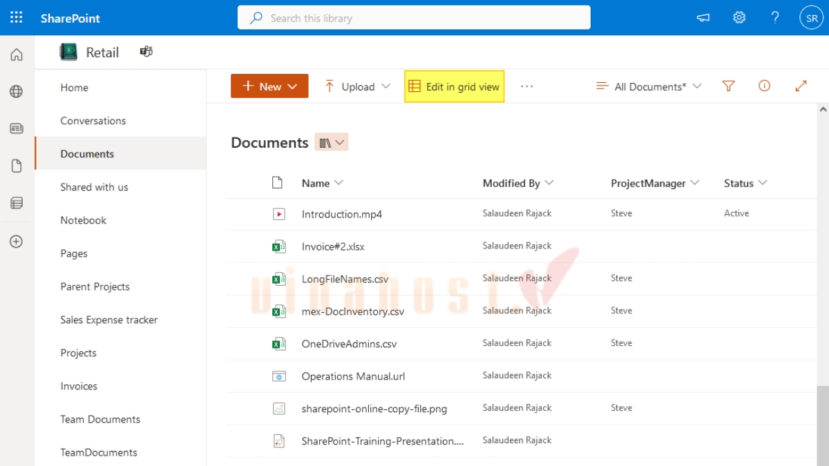Screen dimensions: 829x466
Task: Open the details pane info icon
Action: pyautogui.click(x=764, y=86)
